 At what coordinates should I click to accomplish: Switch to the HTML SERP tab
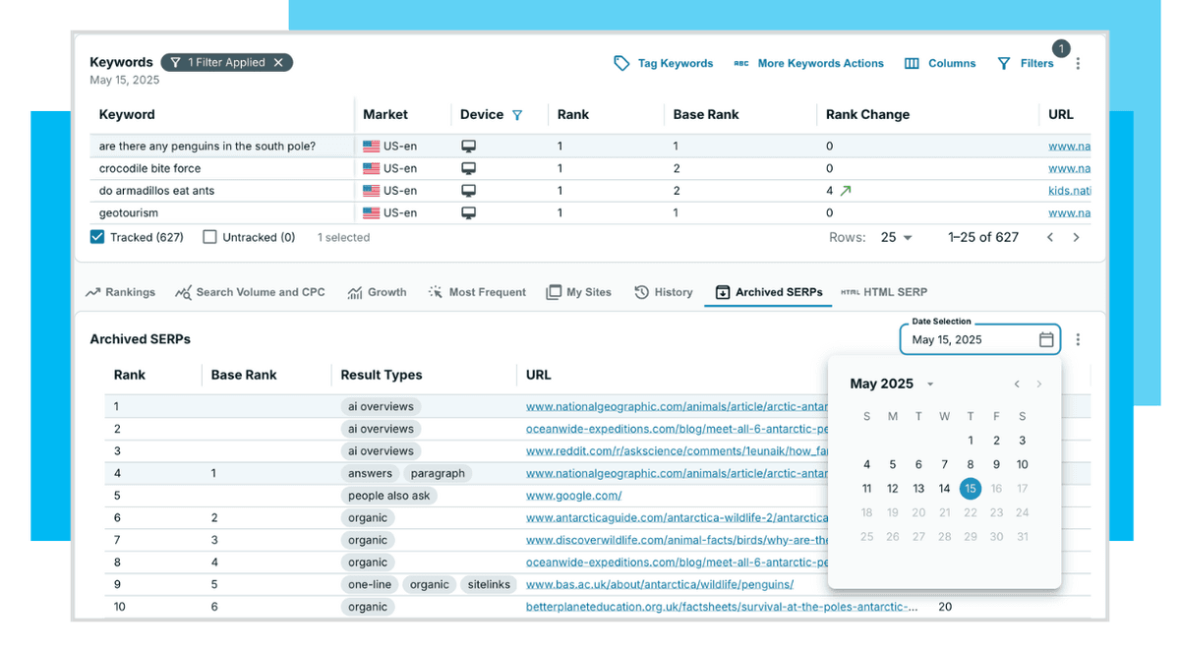pyautogui.click(x=883, y=292)
